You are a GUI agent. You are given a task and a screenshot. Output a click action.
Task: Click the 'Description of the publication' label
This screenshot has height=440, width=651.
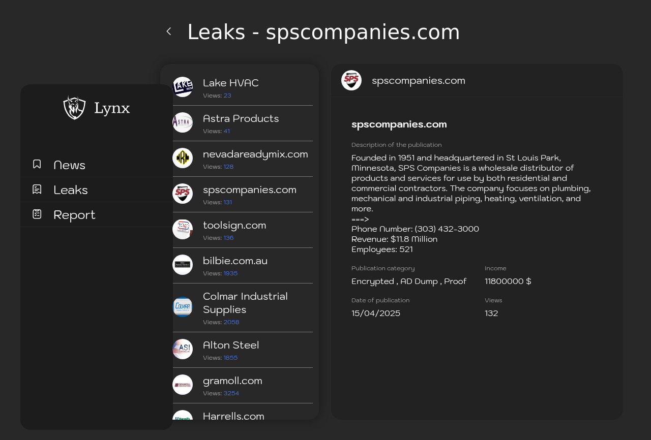click(x=397, y=145)
